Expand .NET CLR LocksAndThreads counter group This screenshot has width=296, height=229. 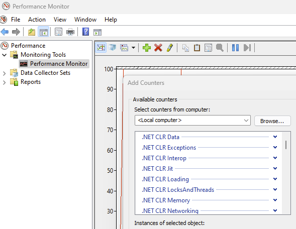(275, 189)
